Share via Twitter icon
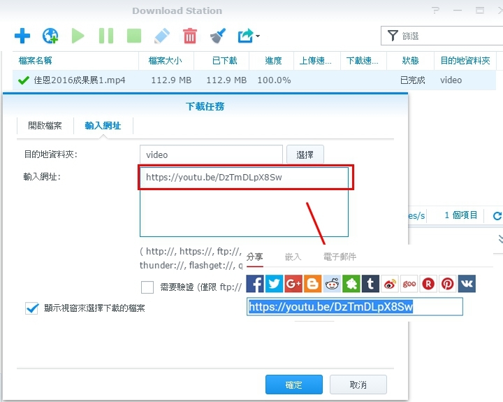The width and height of the screenshot is (503, 402). click(x=275, y=284)
